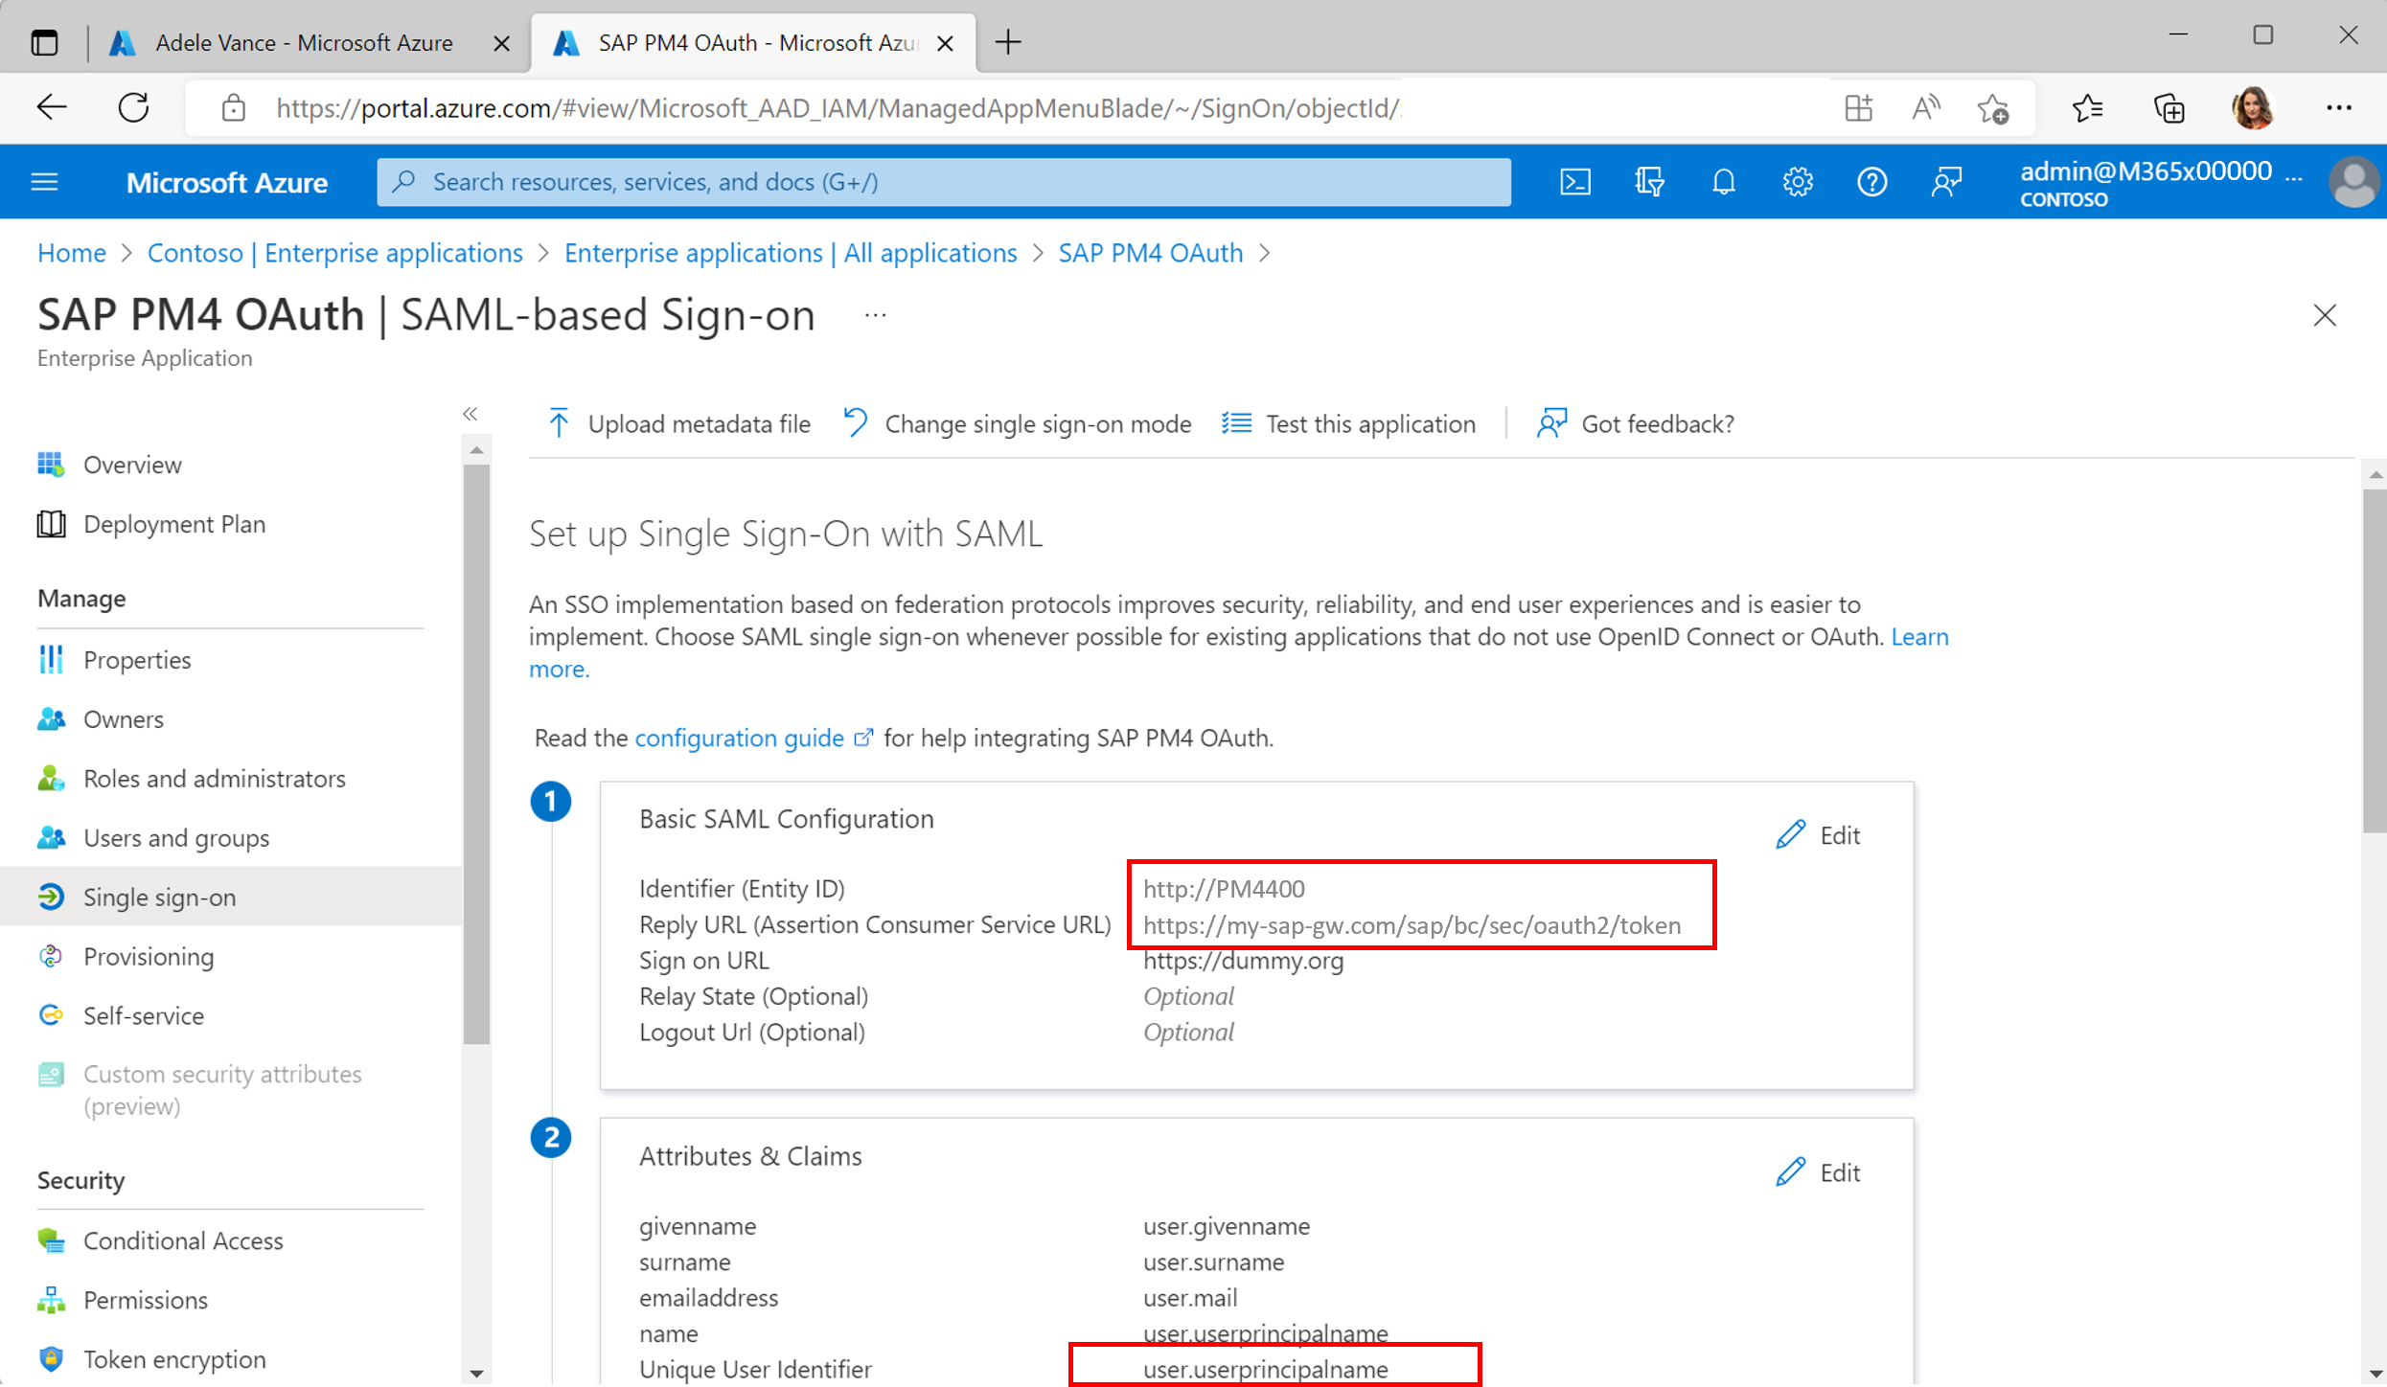Click the Conditional Access sidebar icon
The height and width of the screenshot is (1387, 2387).
[x=51, y=1240]
